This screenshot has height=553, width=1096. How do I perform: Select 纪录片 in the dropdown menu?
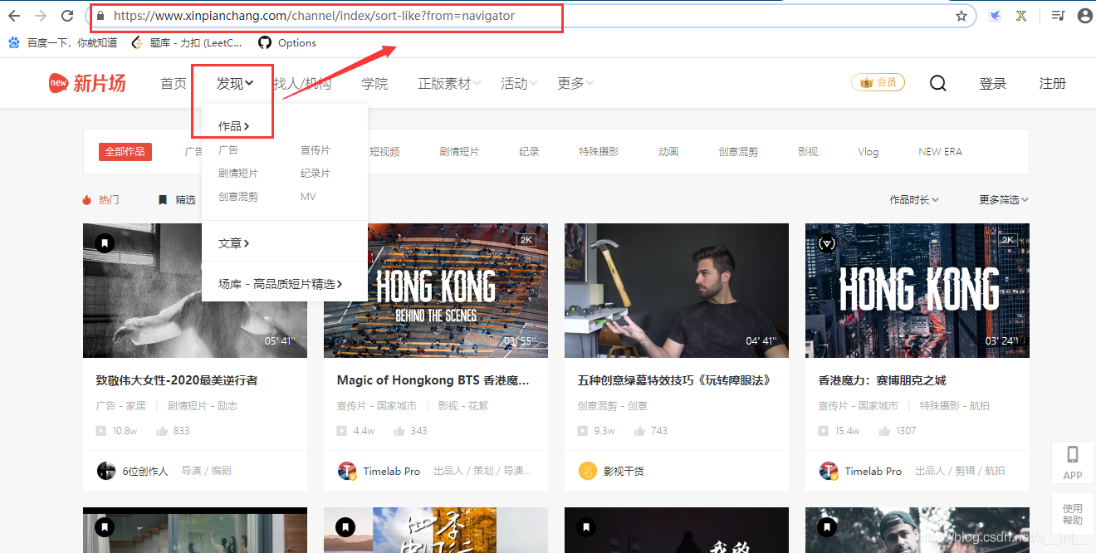(316, 174)
